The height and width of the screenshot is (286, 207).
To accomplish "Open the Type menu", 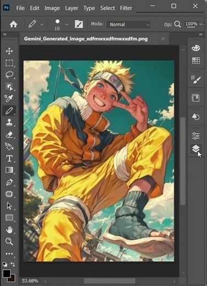I will coord(89,8).
